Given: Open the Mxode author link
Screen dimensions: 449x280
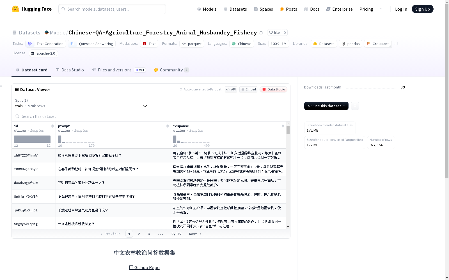Looking at the screenshot, I should pyautogui.click(x=58, y=32).
